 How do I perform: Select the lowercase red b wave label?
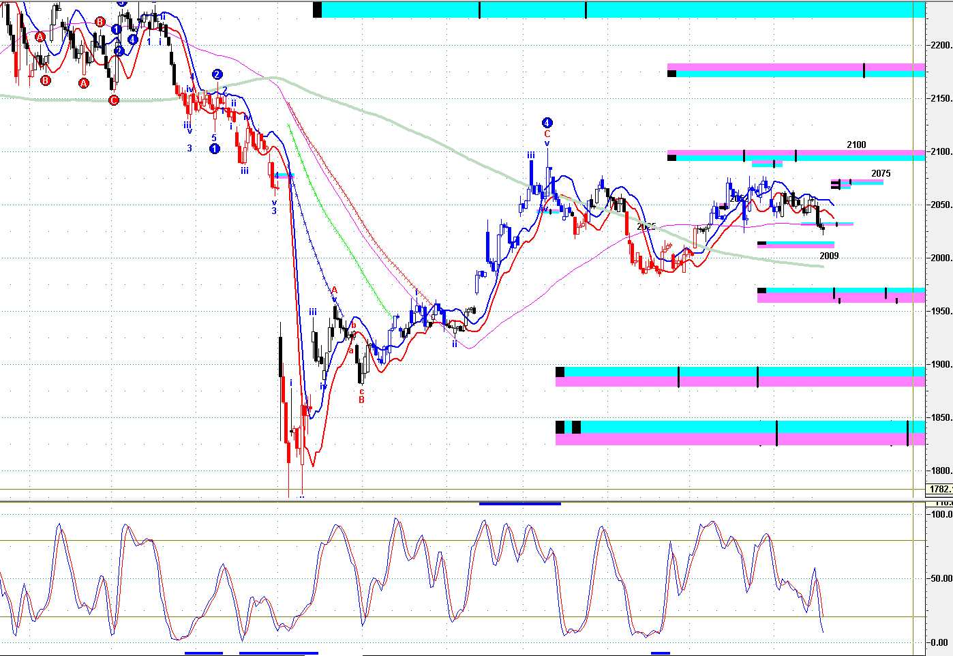pos(353,325)
